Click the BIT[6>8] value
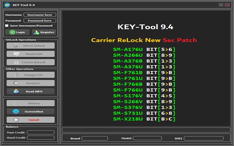This screenshot has height=146, width=234. tap(161, 113)
